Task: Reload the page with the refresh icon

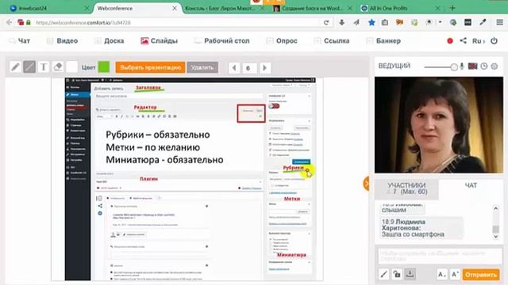Action: coord(326,22)
